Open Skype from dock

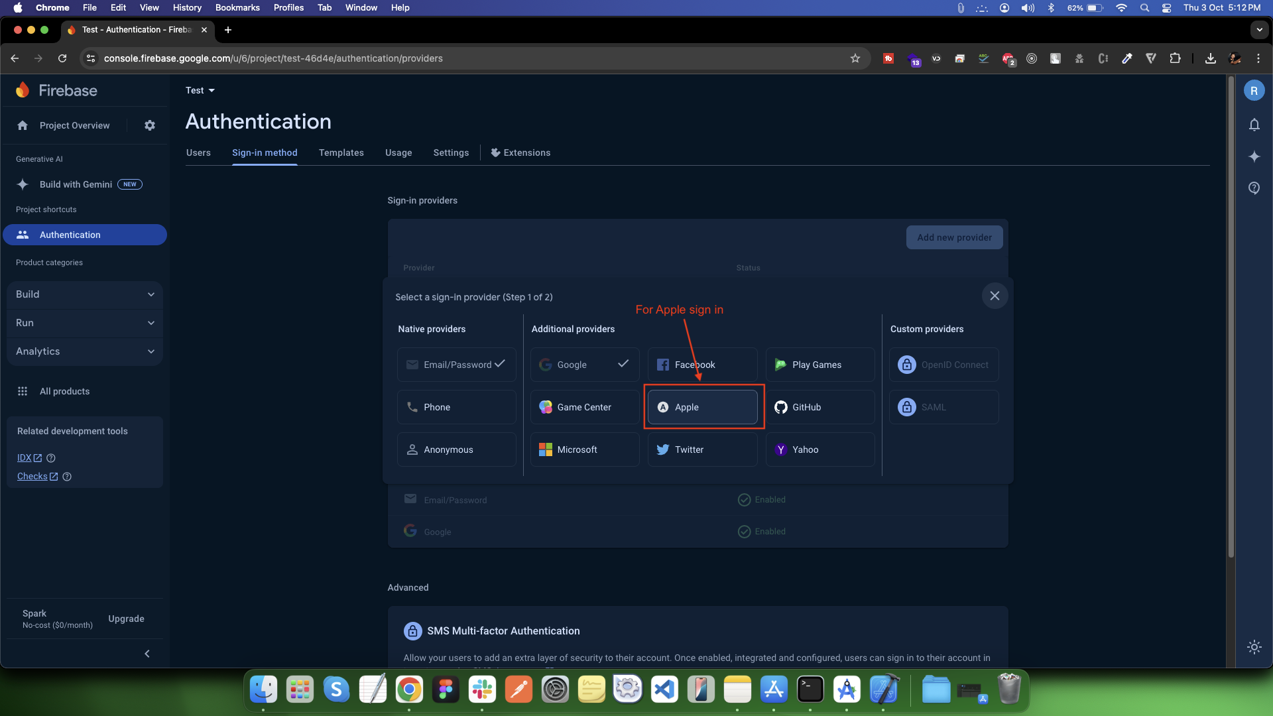pyautogui.click(x=336, y=689)
